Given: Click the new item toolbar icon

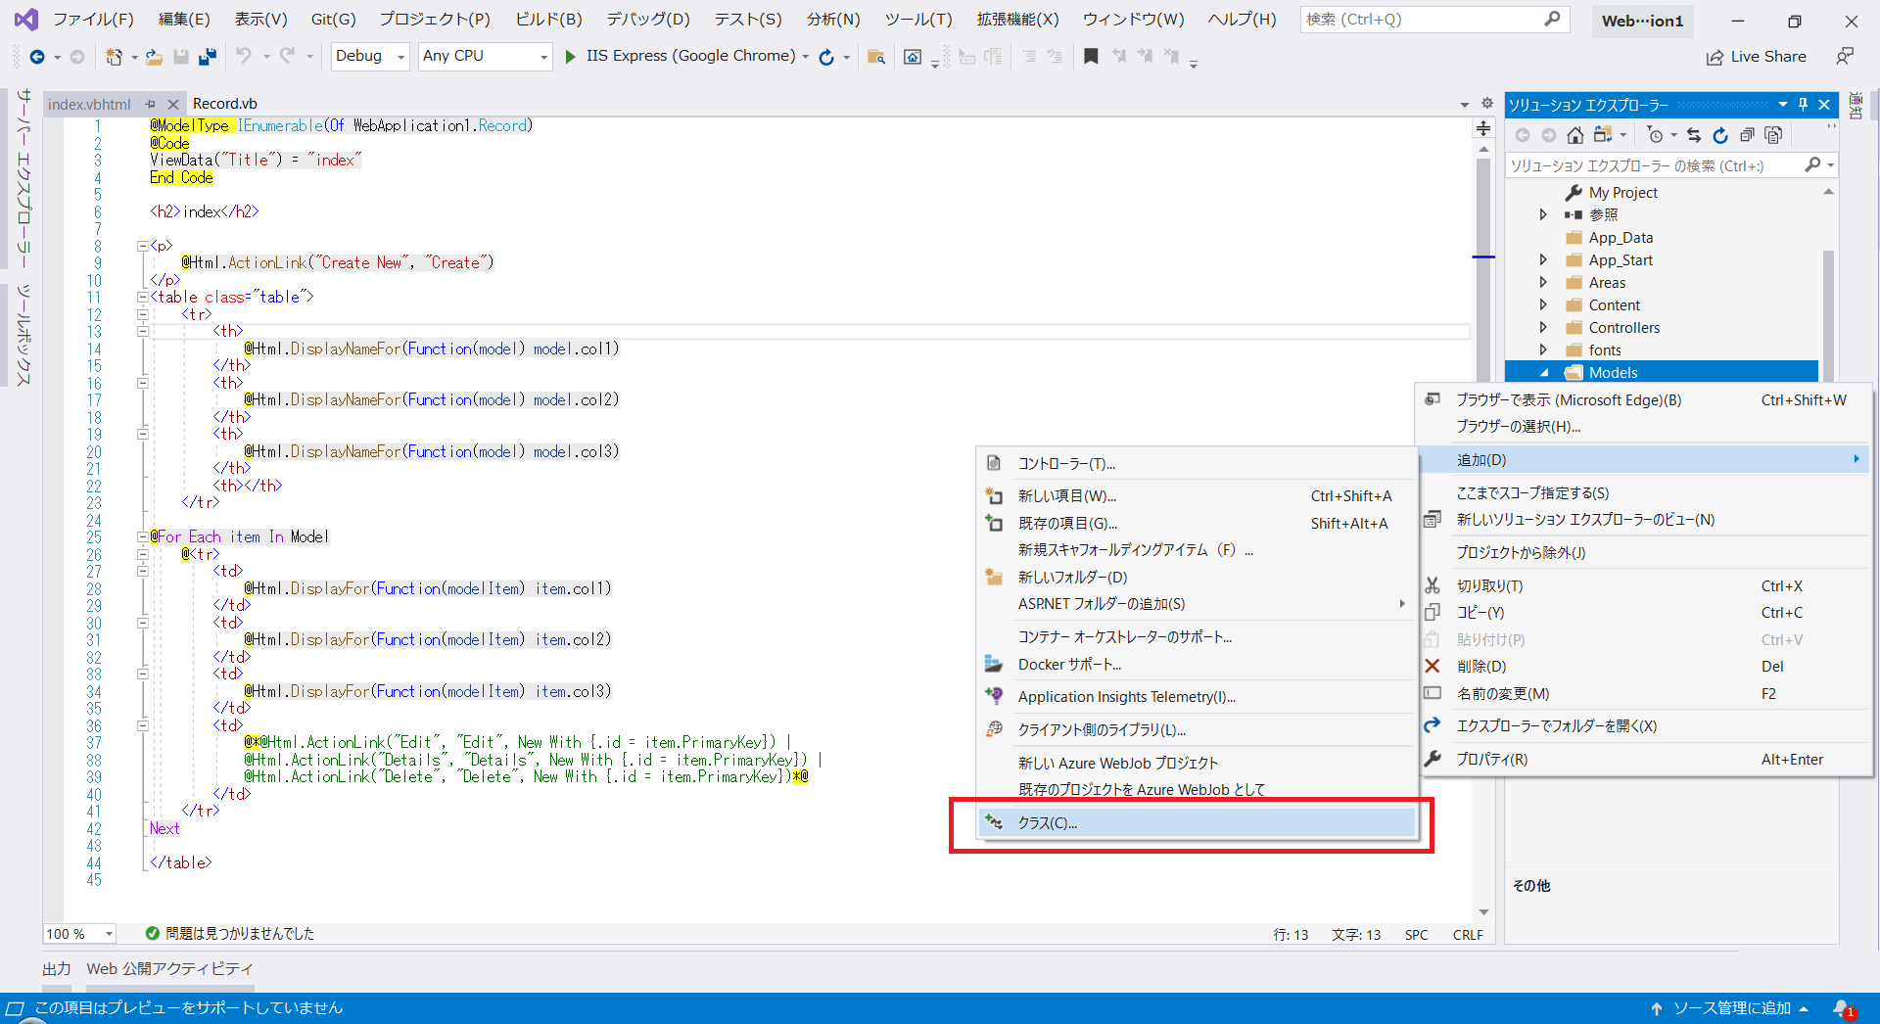Looking at the screenshot, I should [114, 56].
